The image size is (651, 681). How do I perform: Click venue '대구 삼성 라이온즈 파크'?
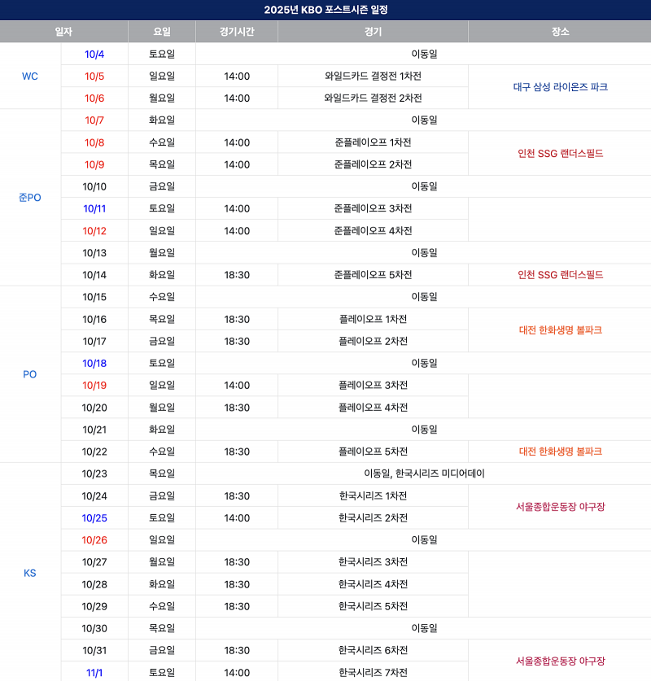[560, 87]
